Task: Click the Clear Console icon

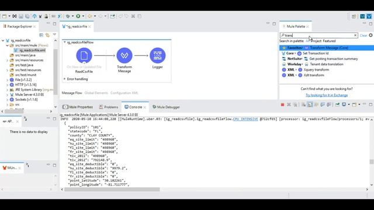Action: coord(303,104)
